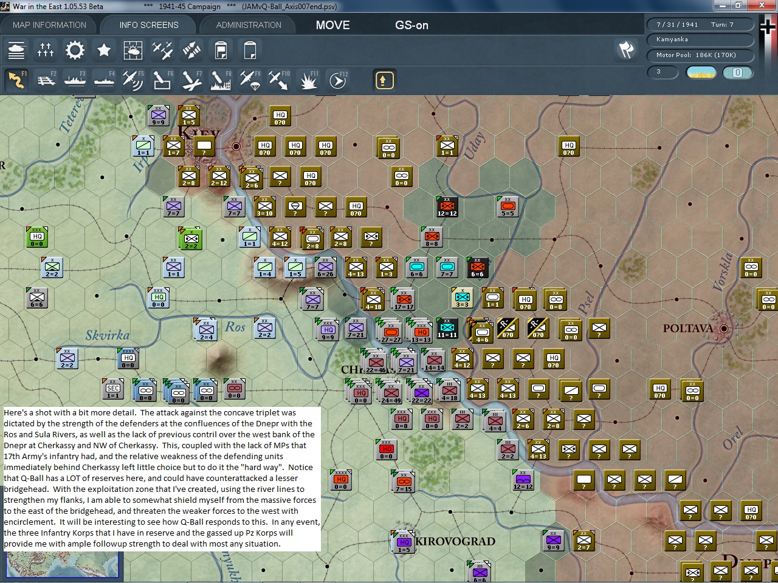Close the War in the East window
778x583 pixels.
coord(761,5)
